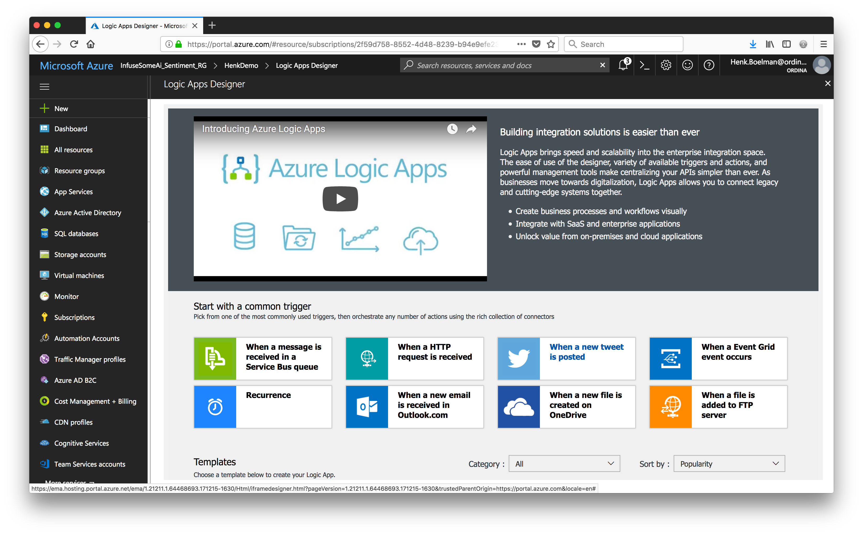Launch the Cloud Shell icon
Viewport: 863px width, 535px height.
coord(645,65)
